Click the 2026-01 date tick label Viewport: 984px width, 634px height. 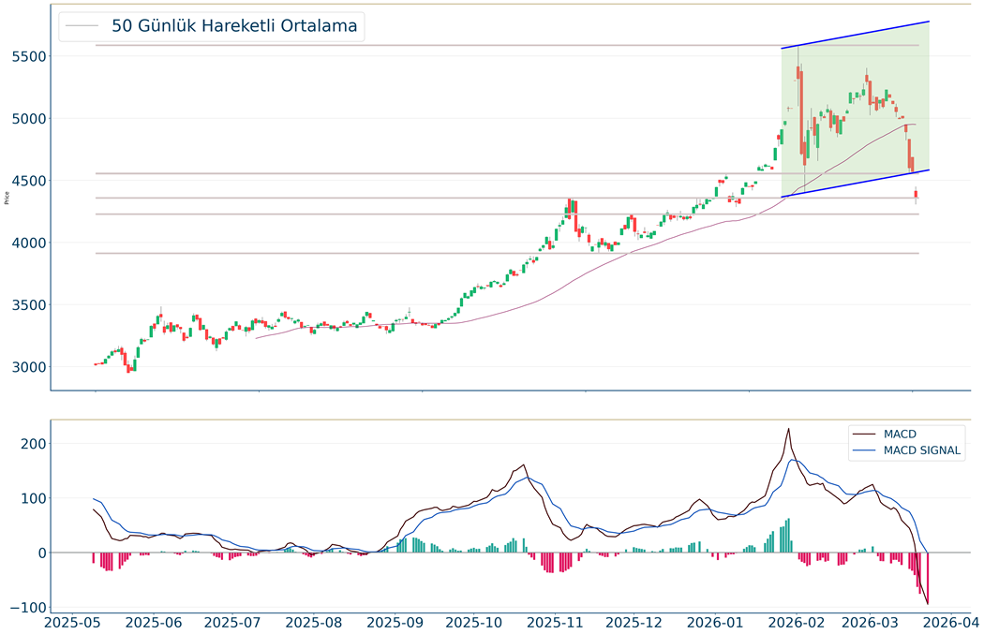pyautogui.click(x=715, y=621)
